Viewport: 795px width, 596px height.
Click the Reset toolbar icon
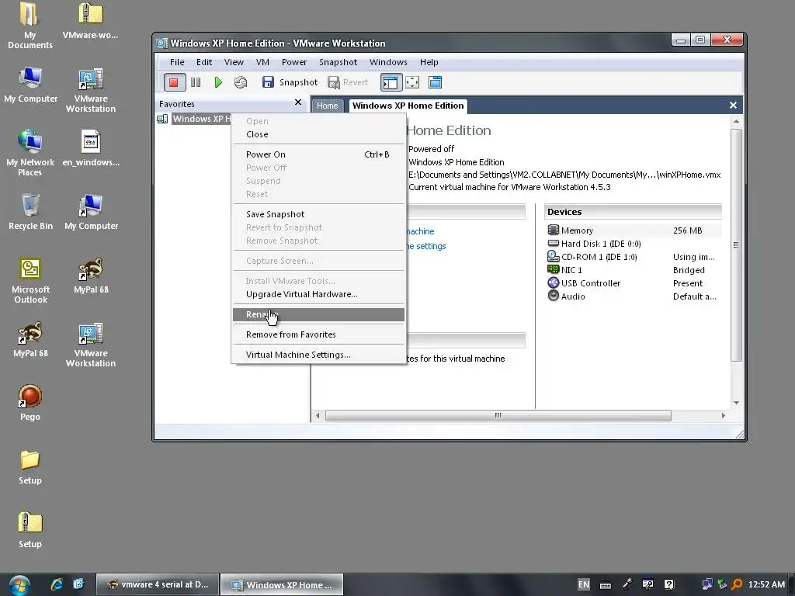click(x=241, y=82)
